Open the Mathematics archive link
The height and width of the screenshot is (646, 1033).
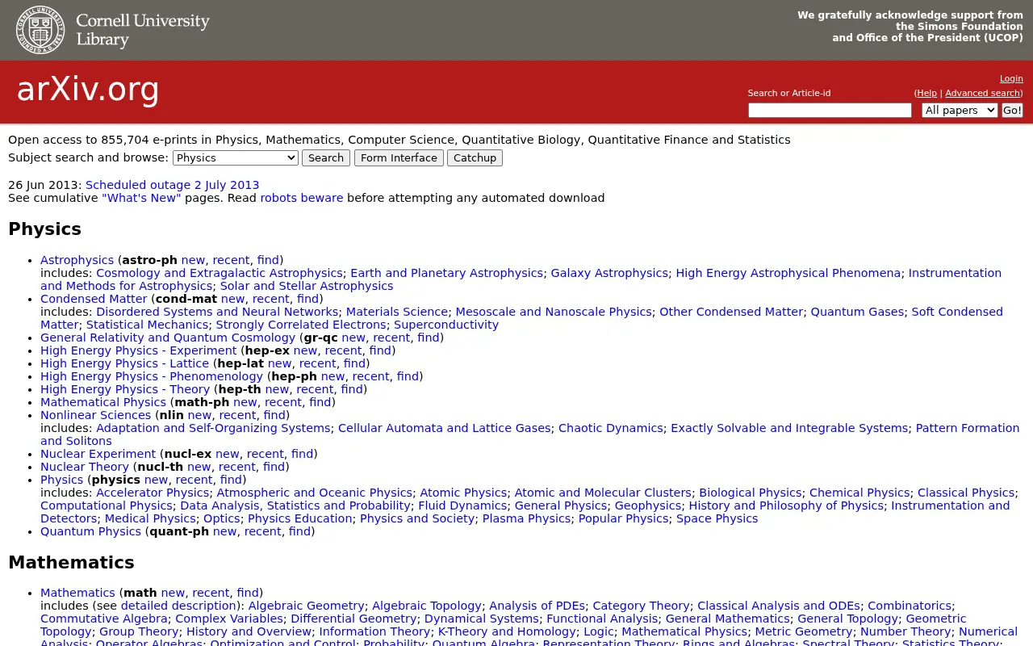point(78,593)
